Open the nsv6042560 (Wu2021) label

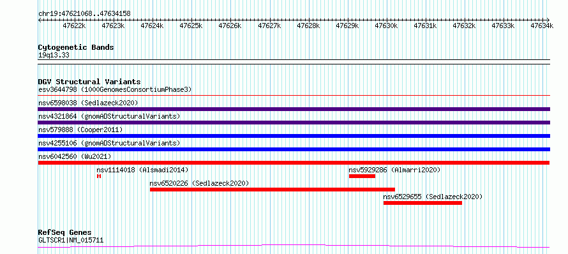75,156
